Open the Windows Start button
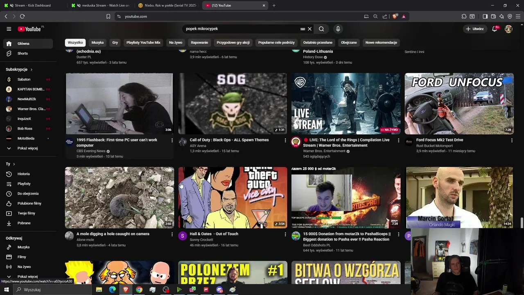Image resolution: width=524 pixels, height=295 pixels. [6, 290]
